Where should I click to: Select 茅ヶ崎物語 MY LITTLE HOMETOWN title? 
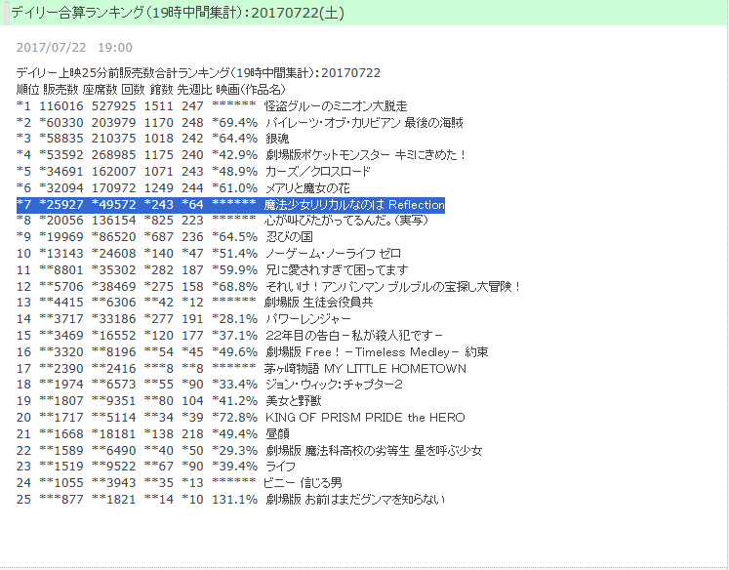tap(365, 368)
